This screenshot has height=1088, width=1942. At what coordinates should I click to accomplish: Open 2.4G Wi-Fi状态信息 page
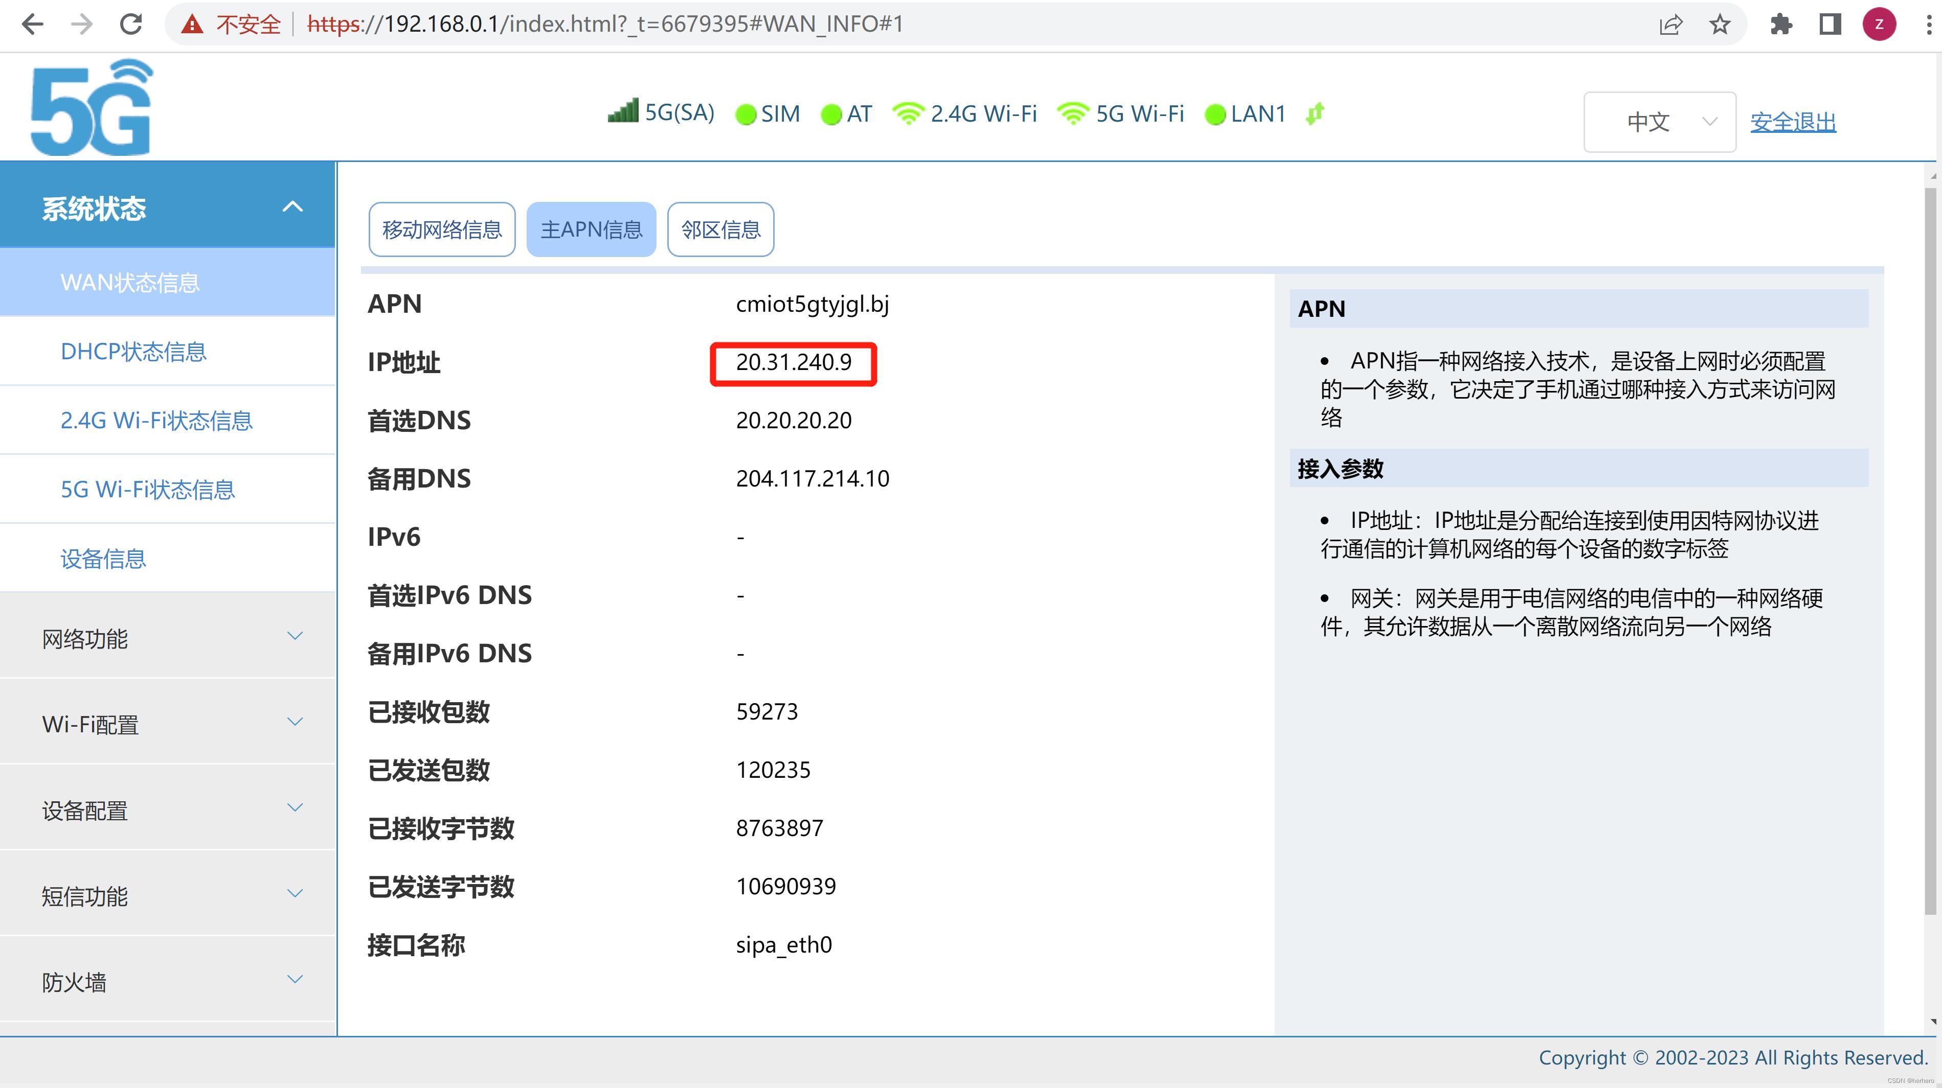click(x=167, y=420)
